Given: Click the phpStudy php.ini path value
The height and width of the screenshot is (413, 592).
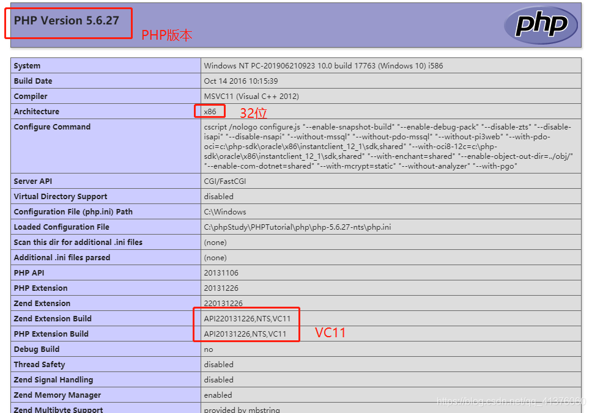Looking at the screenshot, I should [x=297, y=227].
